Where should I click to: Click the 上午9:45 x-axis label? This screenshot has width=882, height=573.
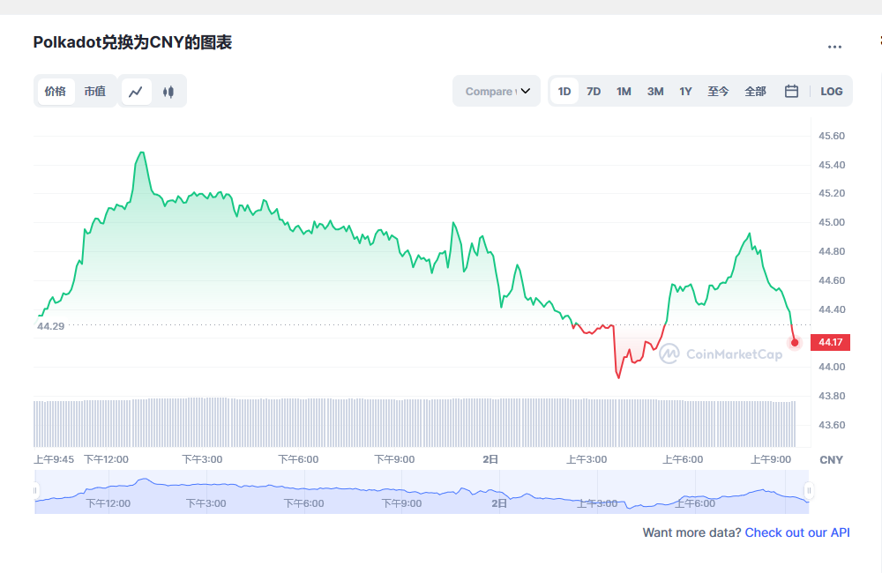tap(54, 459)
